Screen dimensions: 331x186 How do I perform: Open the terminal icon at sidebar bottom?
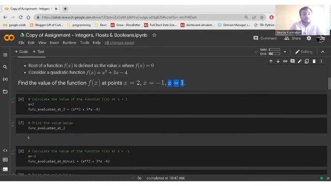5,169
